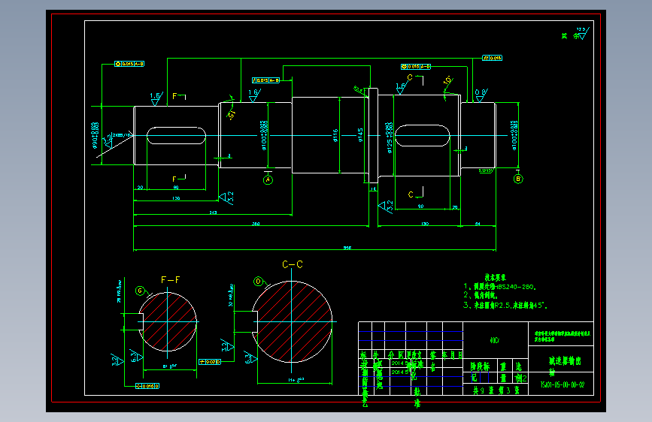Pick the ø116 diameter dimension text
The image size is (652, 422).
[335, 135]
